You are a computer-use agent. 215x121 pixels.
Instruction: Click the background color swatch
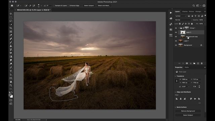12,96
